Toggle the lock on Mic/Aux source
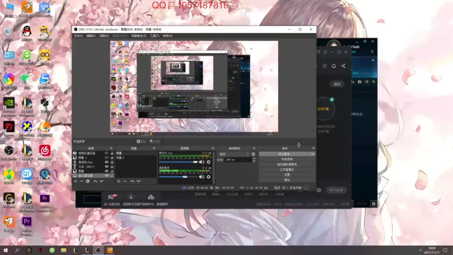 pyautogui.click(x=112, y=162)
